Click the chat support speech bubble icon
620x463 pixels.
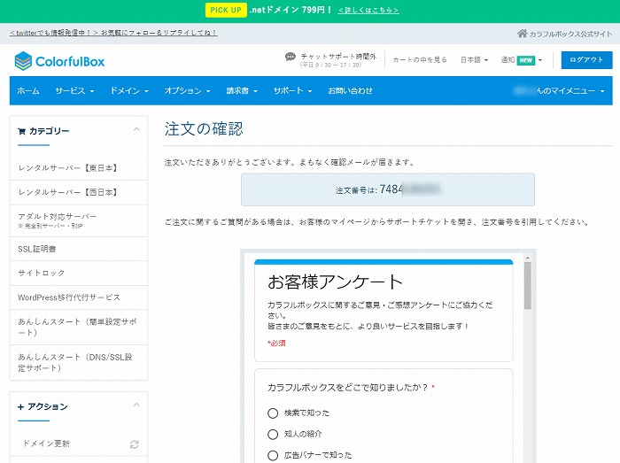[291, 57]
